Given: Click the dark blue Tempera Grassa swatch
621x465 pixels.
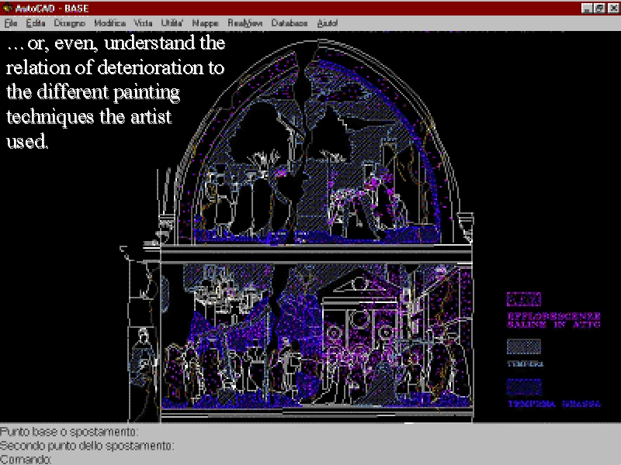Looking at the screenshot, I should pos(523,387).
